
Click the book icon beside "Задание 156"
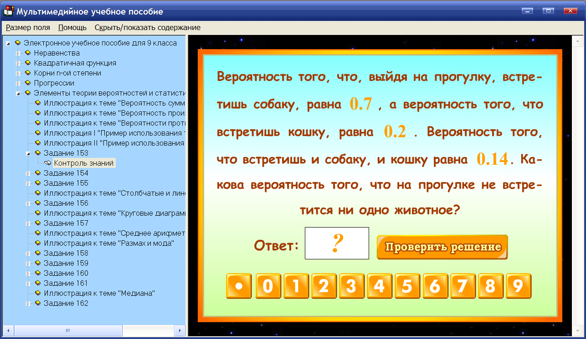[39, 203]
